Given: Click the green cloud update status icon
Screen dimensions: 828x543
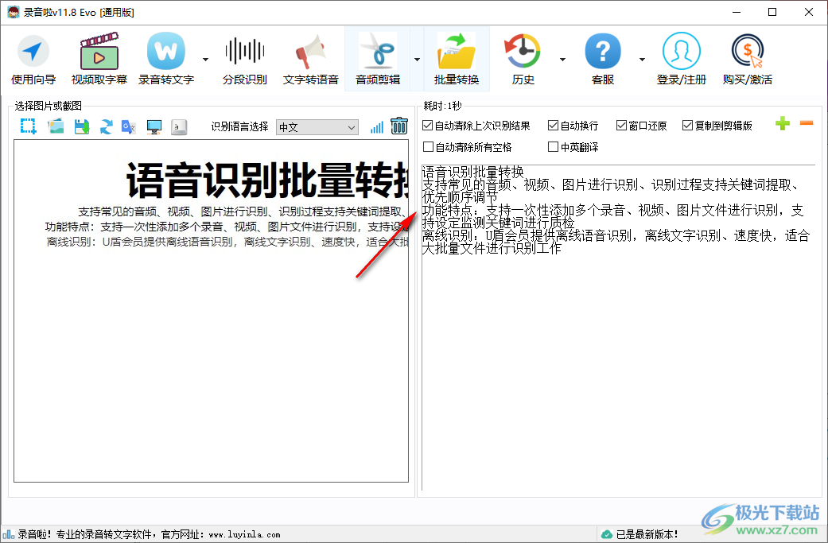Looking at the screenshot, I should click(x=607, y=534).
